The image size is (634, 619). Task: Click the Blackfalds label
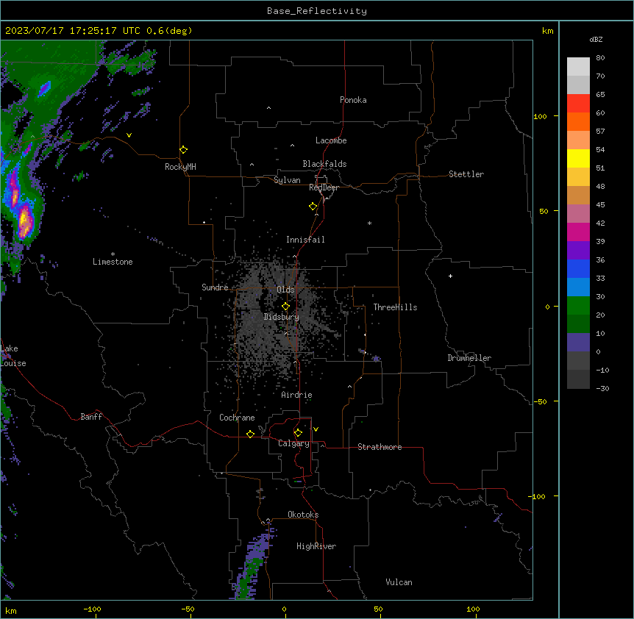(324, 164)
